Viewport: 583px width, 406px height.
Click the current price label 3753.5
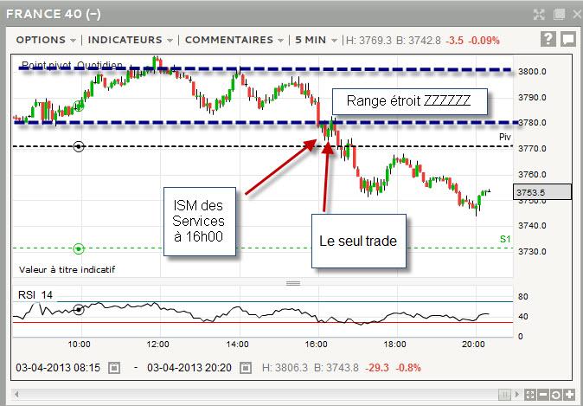point(542,192)
